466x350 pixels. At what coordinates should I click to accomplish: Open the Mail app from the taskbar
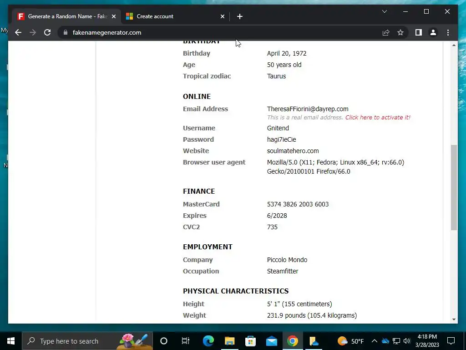pos(271,341)
